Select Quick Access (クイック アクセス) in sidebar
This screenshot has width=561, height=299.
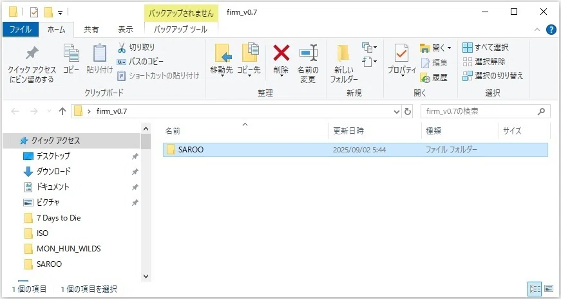[71, 141]
